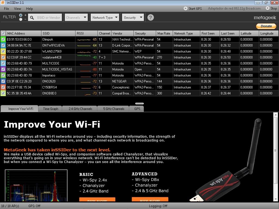Select the plus filter radio button
The width and height of the screenshot is (279, 209).
click(x=21, y=15)
